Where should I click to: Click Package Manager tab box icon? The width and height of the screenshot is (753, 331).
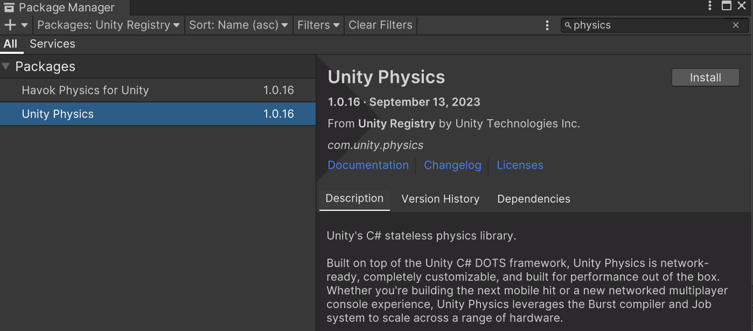(9, 8)
